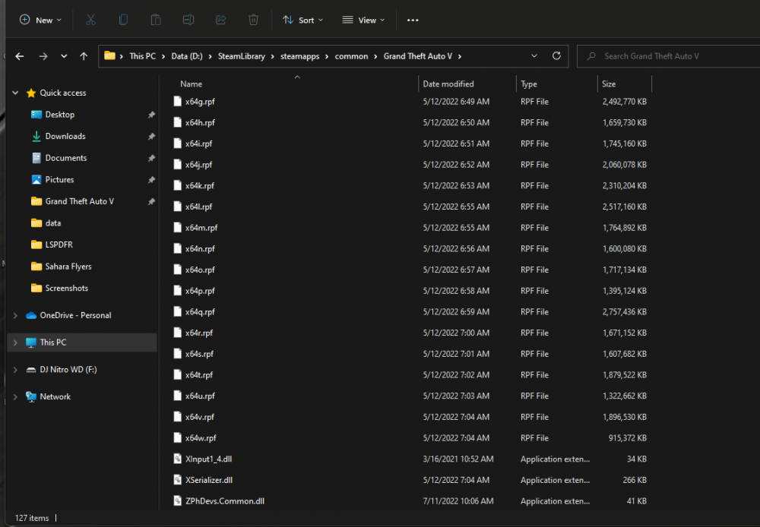Navigate up one folder level
The height and width of the screenshot is (527, 760).
pos(84,55)
